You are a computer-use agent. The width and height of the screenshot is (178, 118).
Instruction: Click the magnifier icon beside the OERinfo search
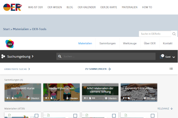coord(174,34)
